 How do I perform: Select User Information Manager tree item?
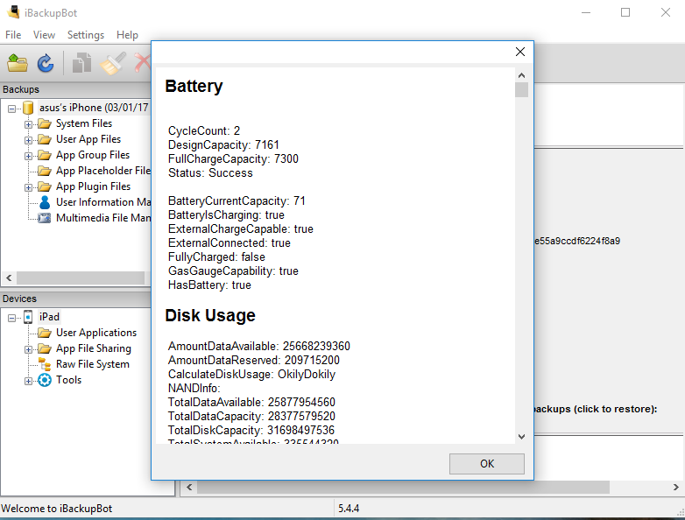click(103, 202)
